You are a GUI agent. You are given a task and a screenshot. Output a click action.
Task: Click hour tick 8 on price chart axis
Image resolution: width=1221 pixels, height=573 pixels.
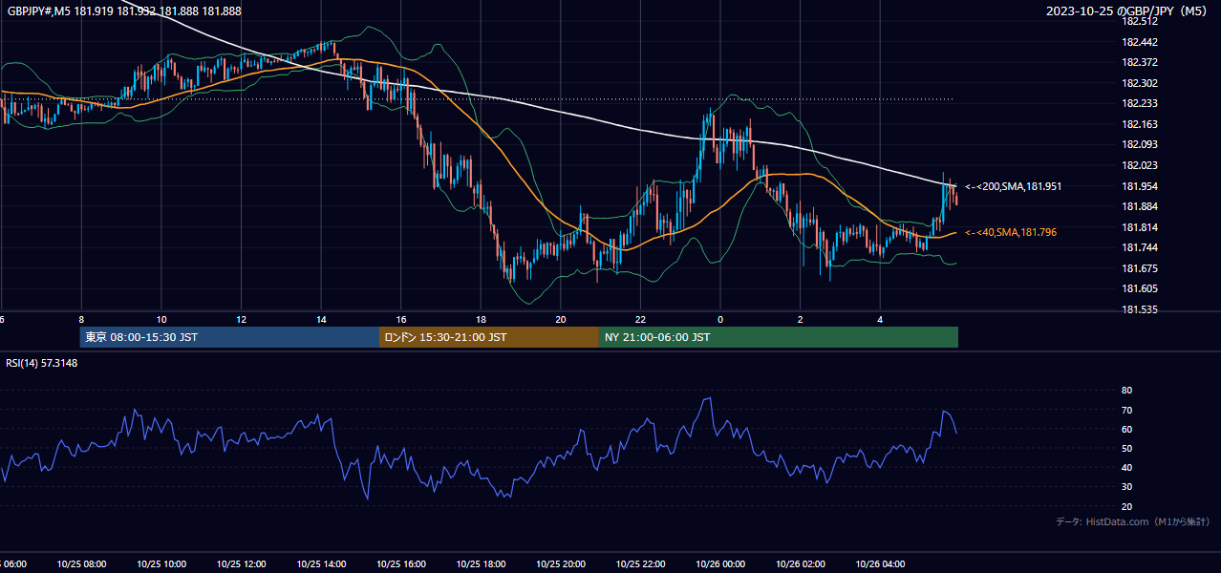click(81, 319)
